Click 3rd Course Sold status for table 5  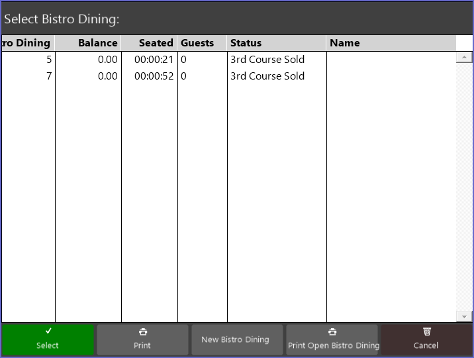click(x=267, y=60)
